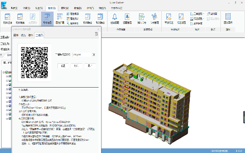The height and width of the screenshot is (153, 245).
Task: Switch to the 属性 tab in dialog
Action: 16,35
